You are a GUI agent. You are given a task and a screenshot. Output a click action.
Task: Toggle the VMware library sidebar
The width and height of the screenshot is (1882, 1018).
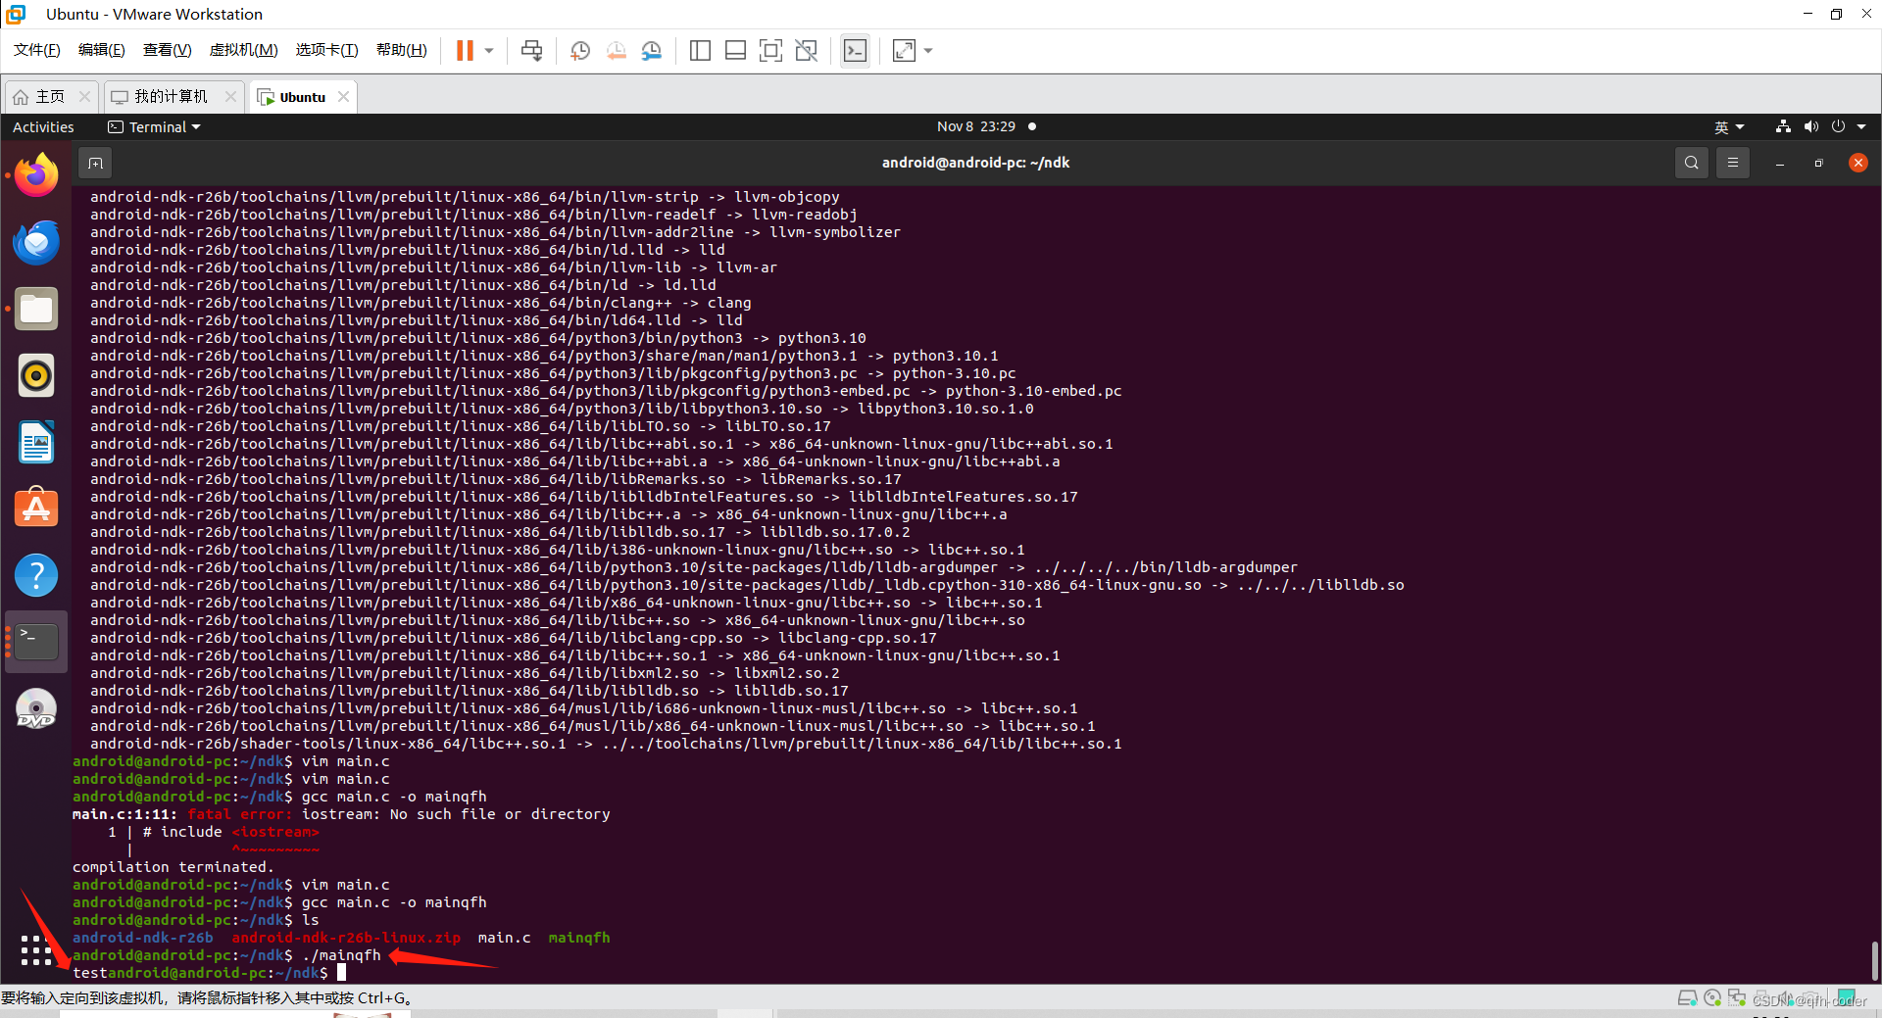click(700, 50)
